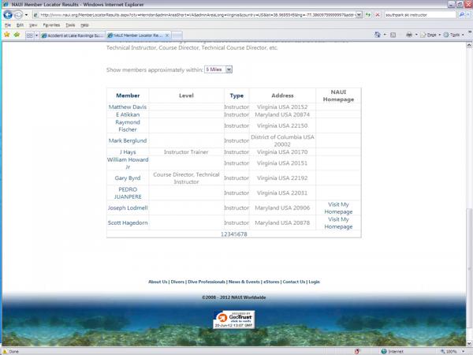The width and height of the screenshot is (473, 355).
Task: Click the magnifier search icon
Action: (461, 15)
